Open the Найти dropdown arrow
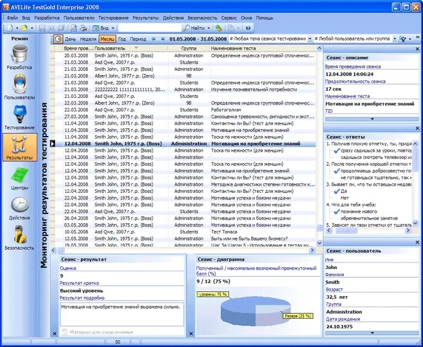Viewport: 423px width, 347px height. [x=208, y=28]
